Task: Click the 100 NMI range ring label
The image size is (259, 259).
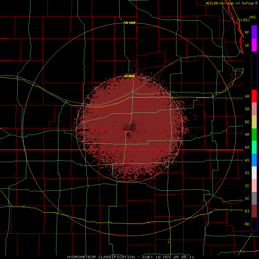Action: tap(129, 23)
